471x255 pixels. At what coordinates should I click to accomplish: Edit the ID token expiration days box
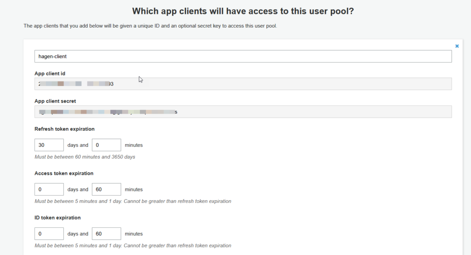[x=49, y=233]
